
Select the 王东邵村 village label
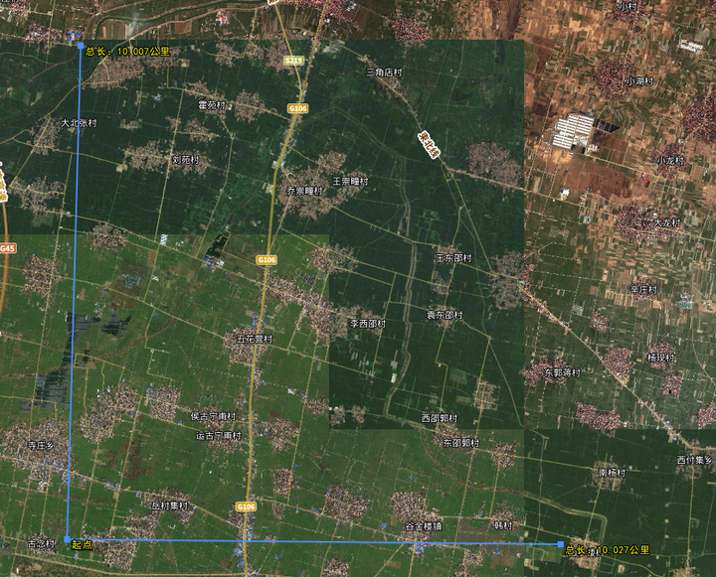453,257
